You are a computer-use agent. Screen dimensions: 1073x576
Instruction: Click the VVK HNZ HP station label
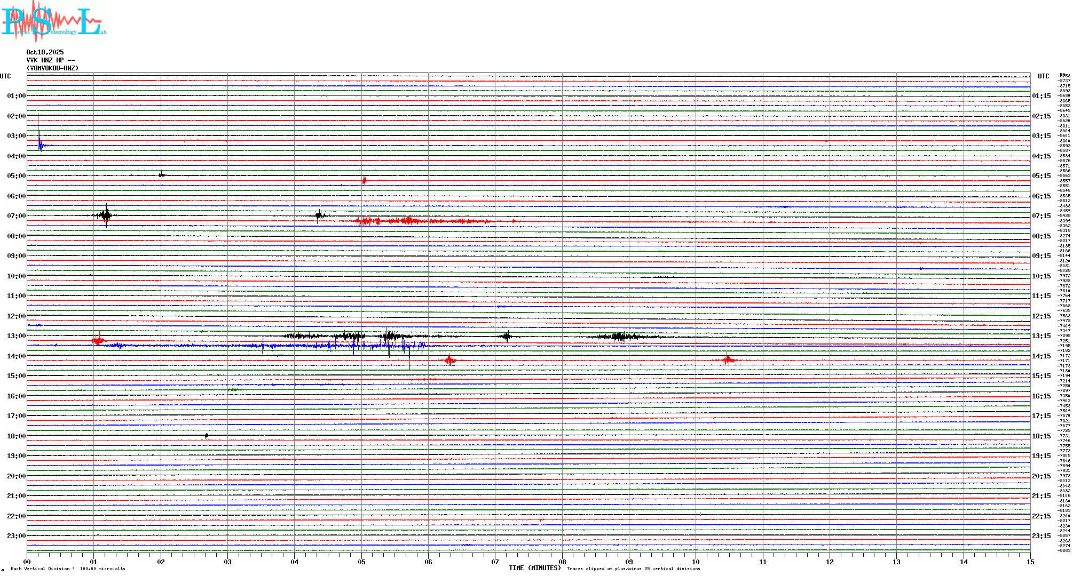point(50,60)
